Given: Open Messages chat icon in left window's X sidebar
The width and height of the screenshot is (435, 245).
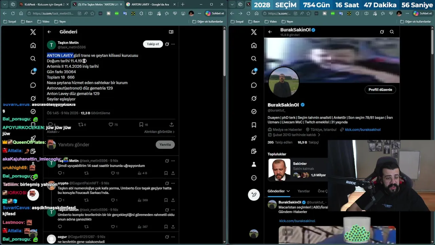Looking at the screenshot, I should pyautogui.click(x=33, y=85).
